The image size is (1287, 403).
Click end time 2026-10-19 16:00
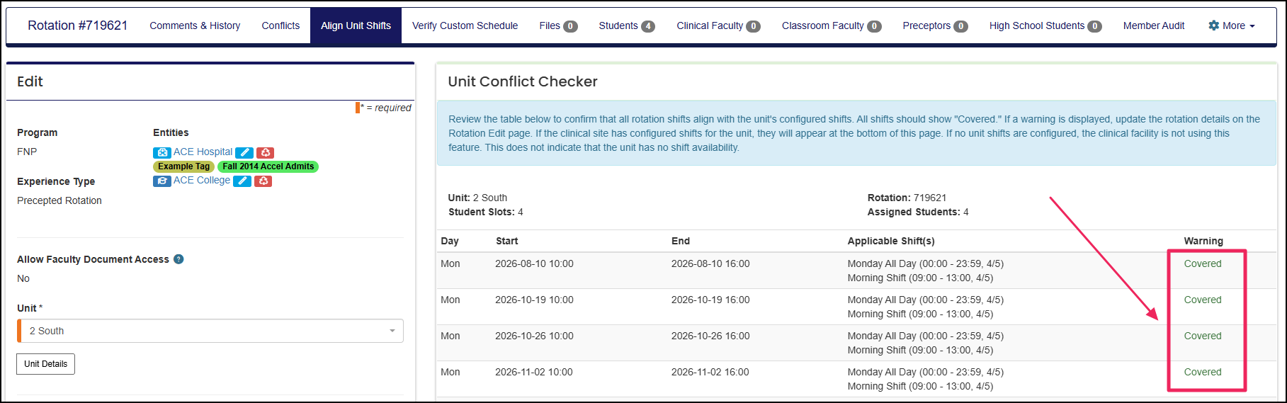point(710,300)
